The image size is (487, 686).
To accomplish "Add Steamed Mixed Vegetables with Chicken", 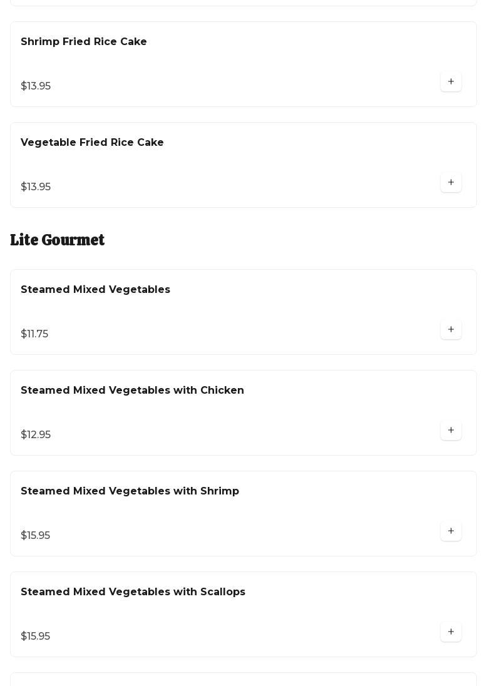I will click(451, 431).
